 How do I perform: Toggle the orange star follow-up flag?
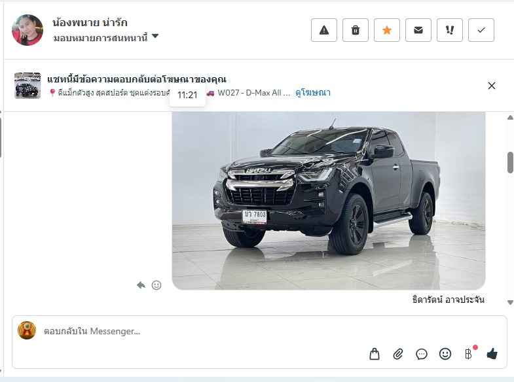point(387,30)
